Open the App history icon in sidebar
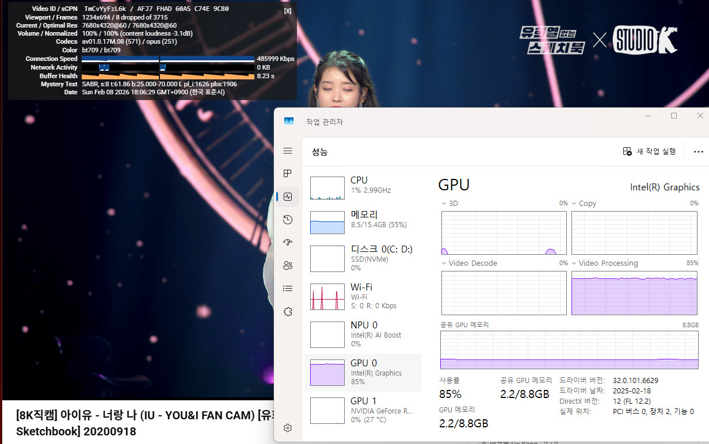Viewport: 709px width, 444px height. [x=288, y=220]
